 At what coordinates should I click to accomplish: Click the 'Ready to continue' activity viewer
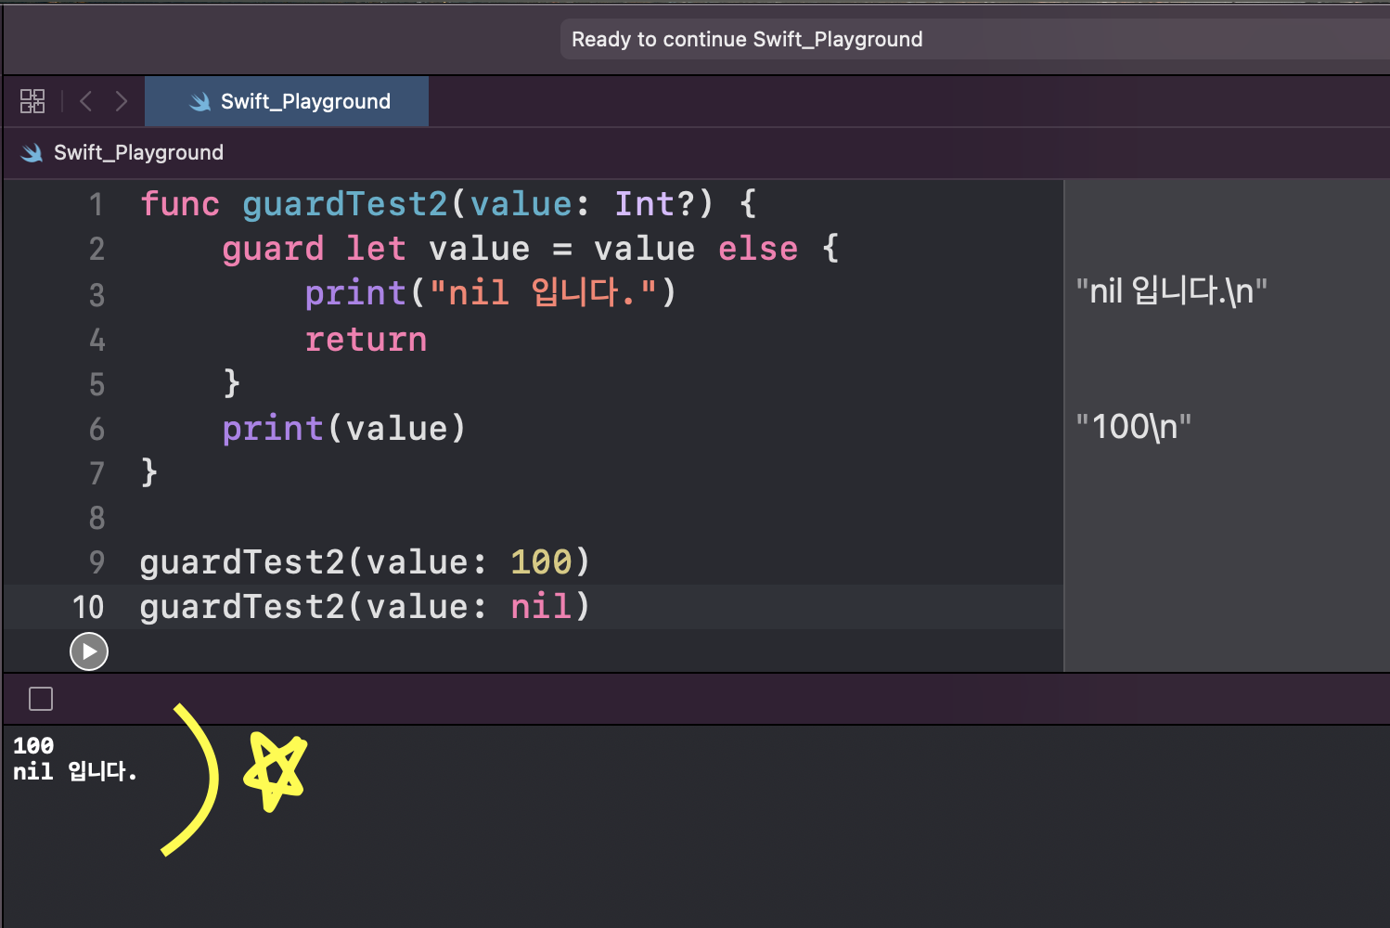[745, 39]
